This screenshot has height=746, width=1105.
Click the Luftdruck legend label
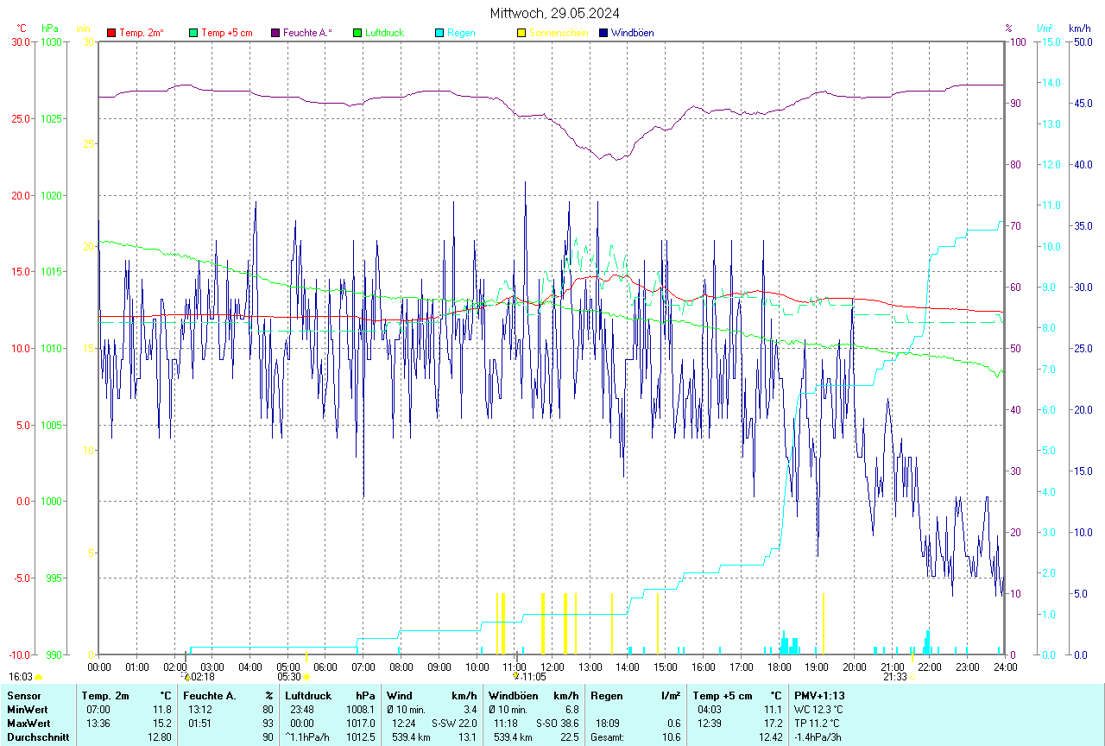point(385,33)
